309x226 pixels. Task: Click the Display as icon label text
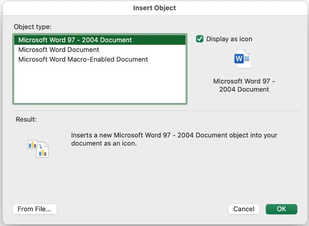point(229,39)
